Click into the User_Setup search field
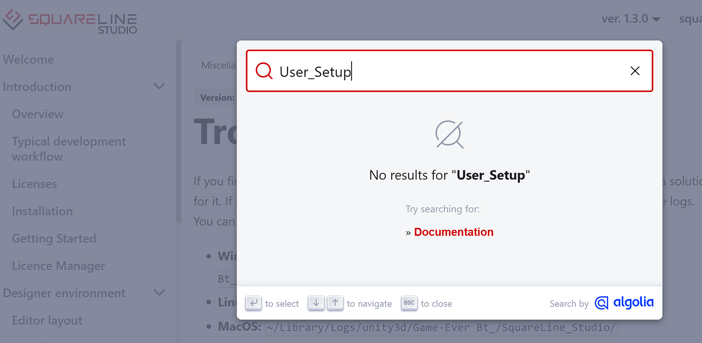Image resolution: width=702 pixels, height=343 pixels. pyautogui.click(x=450, y=71)
